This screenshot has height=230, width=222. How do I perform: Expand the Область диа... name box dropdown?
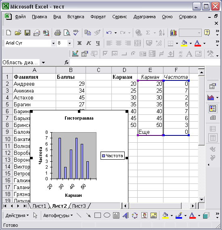coord(43,63)
